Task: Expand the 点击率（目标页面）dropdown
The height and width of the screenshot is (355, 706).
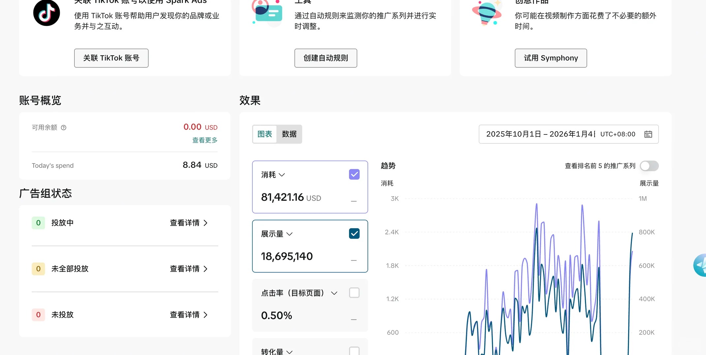Action: click(x=334, y=293)
